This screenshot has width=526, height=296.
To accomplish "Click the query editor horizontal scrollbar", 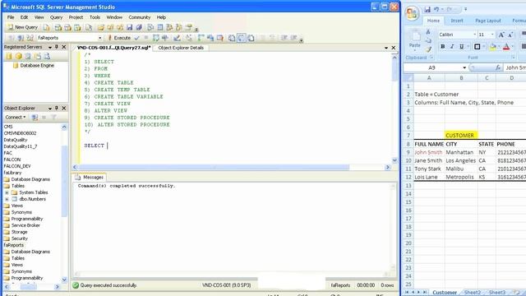I will [x=213, y=167].
